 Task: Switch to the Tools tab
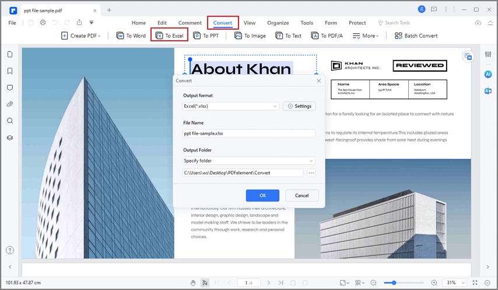(x=307, y=23)
